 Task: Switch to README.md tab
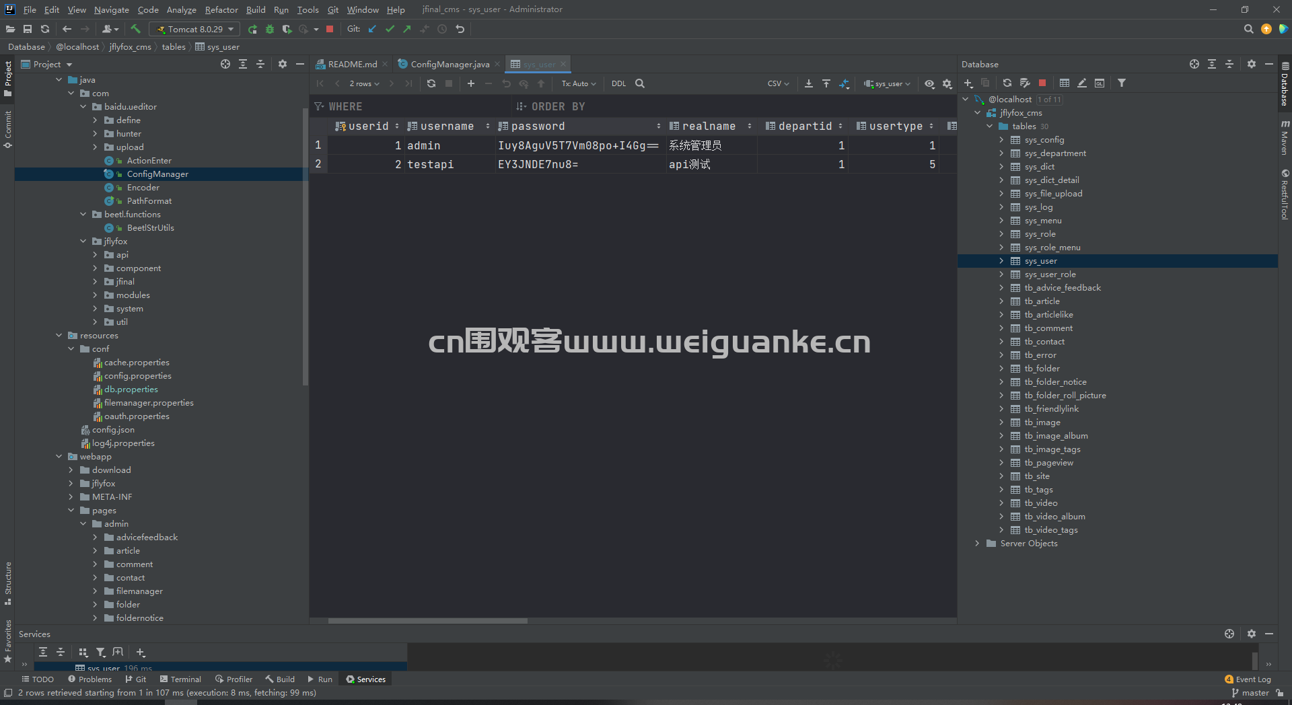coord(351,64)
